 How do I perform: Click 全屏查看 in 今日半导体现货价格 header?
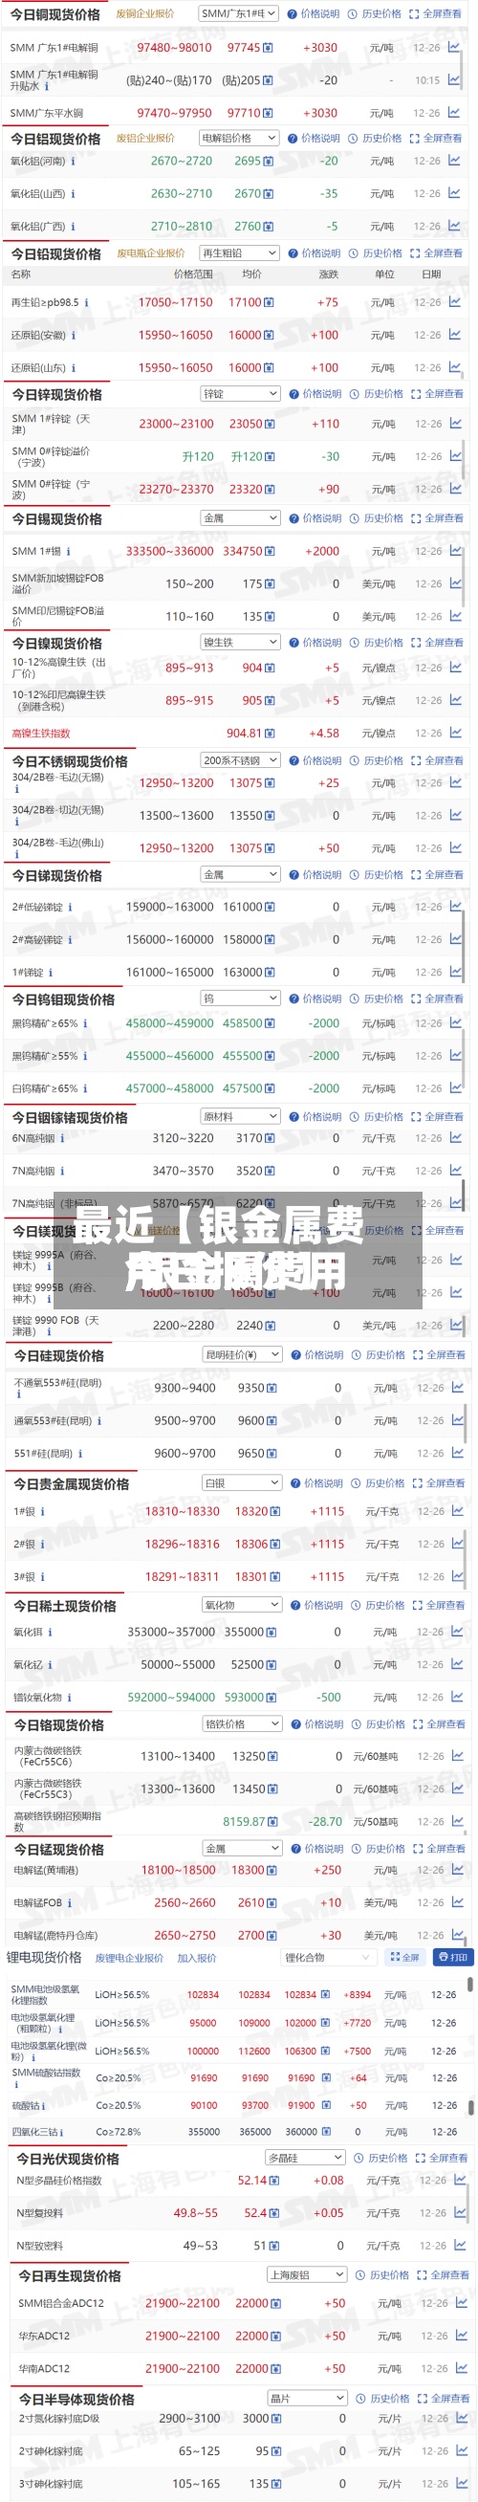pyautogui.click(x=443, y=2399)
